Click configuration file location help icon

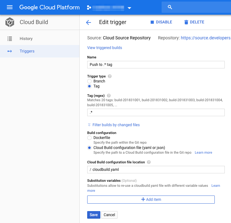149,162
